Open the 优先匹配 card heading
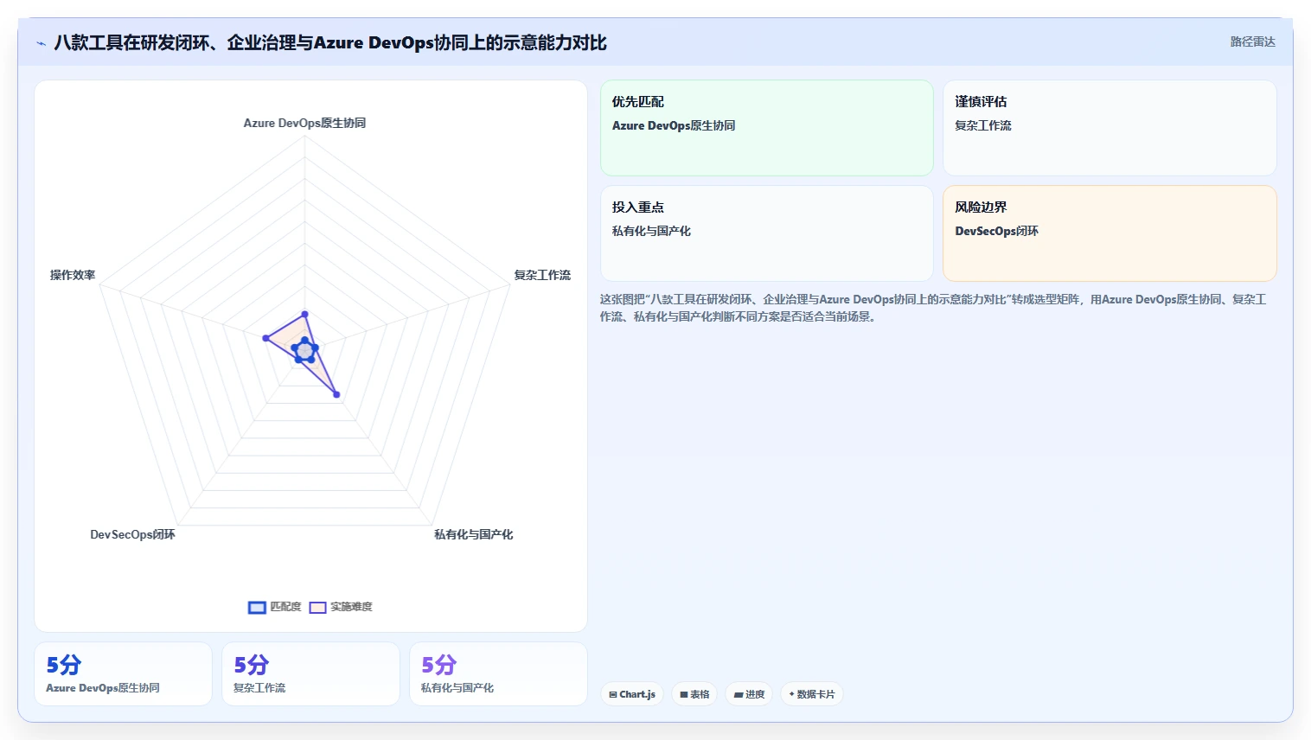Viewport: 1311px width, 740px height. coord(638,101)
